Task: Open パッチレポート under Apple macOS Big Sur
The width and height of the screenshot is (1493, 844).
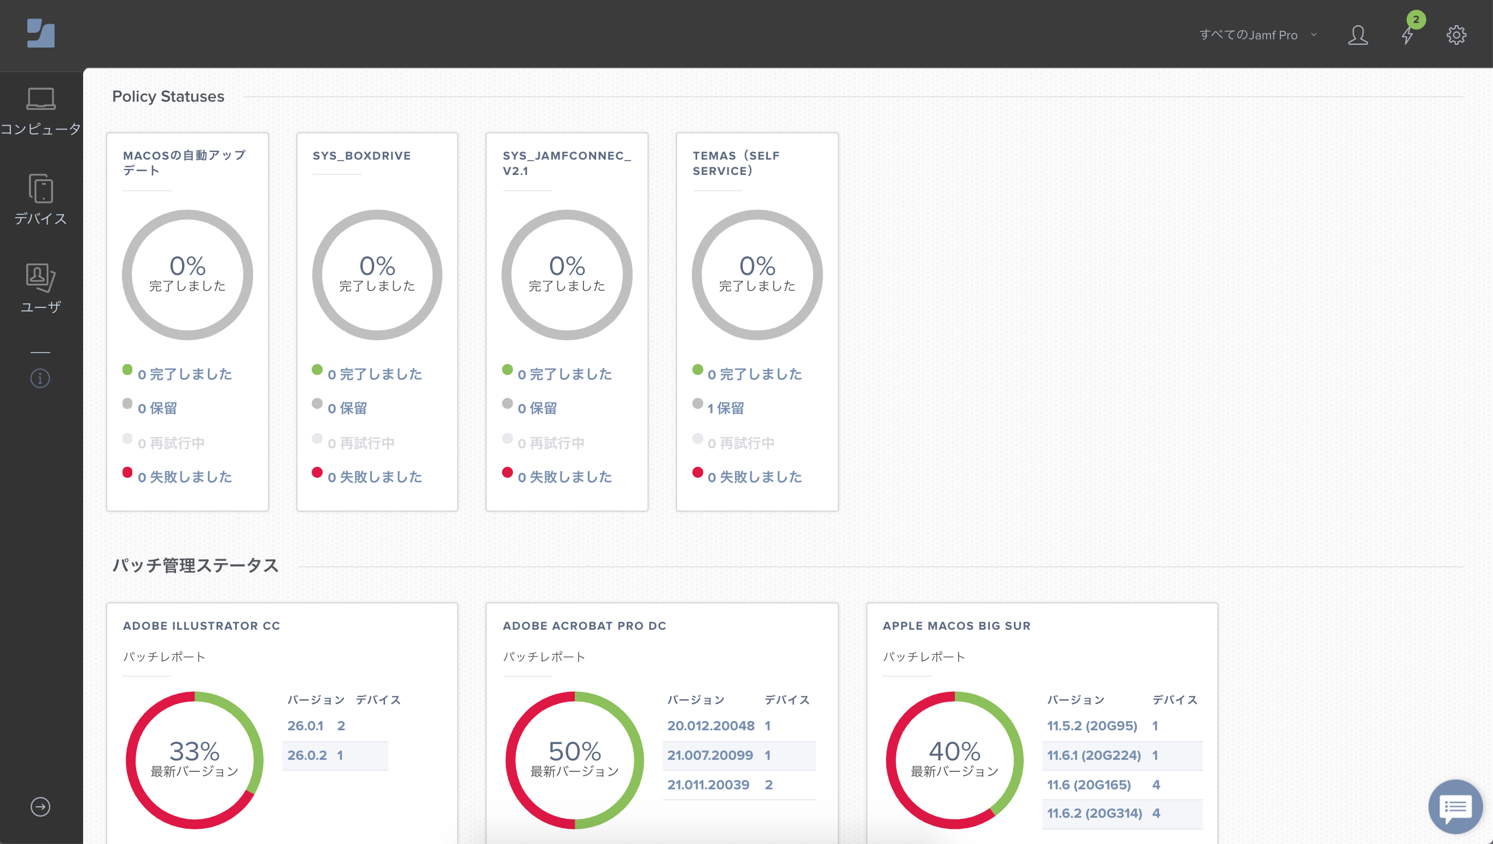Action: pyautogui.click(x=924, y=657)
